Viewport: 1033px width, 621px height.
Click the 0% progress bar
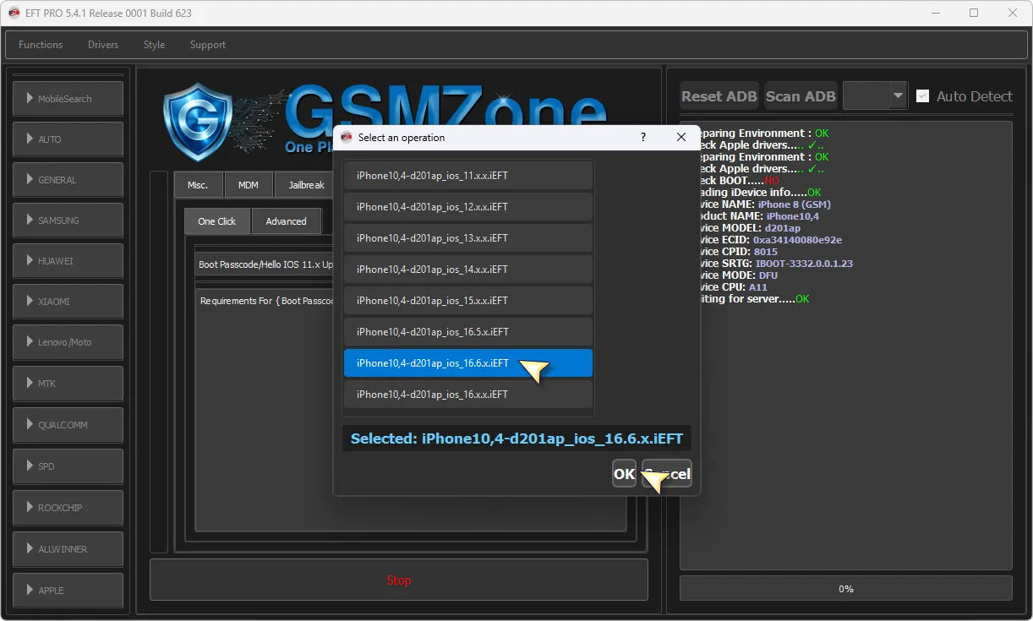(x=845, y=589)
